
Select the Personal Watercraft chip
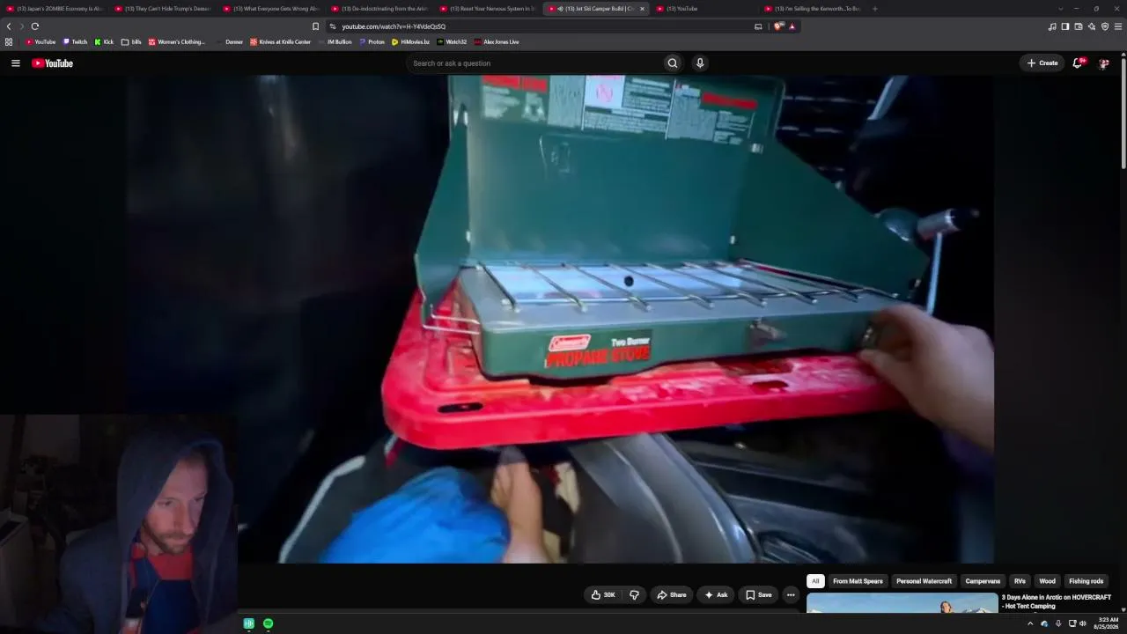[924, 581]
